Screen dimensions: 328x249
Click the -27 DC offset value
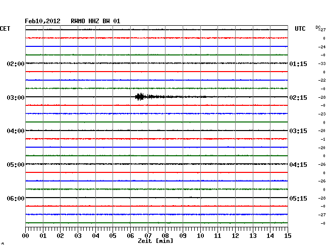322,215
